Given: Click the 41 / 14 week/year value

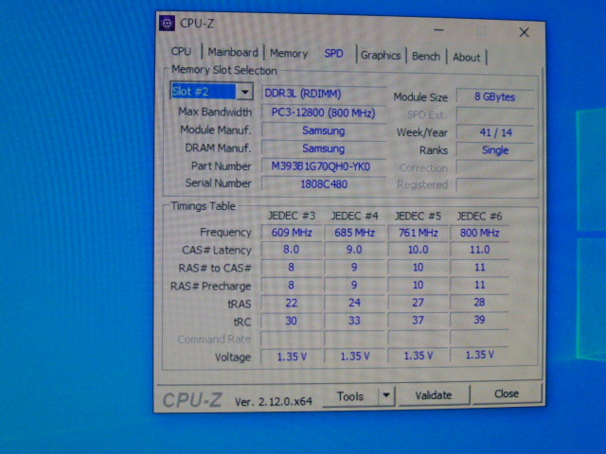Looking at the screenshot, I should (x=495, y=132).
